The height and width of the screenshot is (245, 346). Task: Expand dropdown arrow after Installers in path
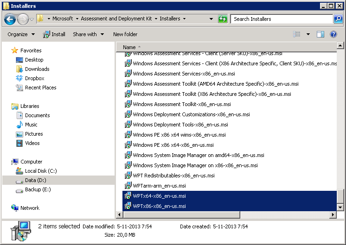click(184, 19)
